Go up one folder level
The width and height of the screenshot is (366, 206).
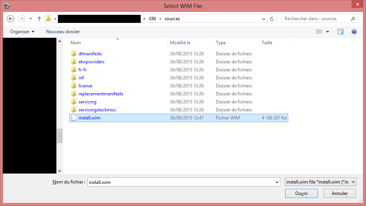tap(39, 19)
